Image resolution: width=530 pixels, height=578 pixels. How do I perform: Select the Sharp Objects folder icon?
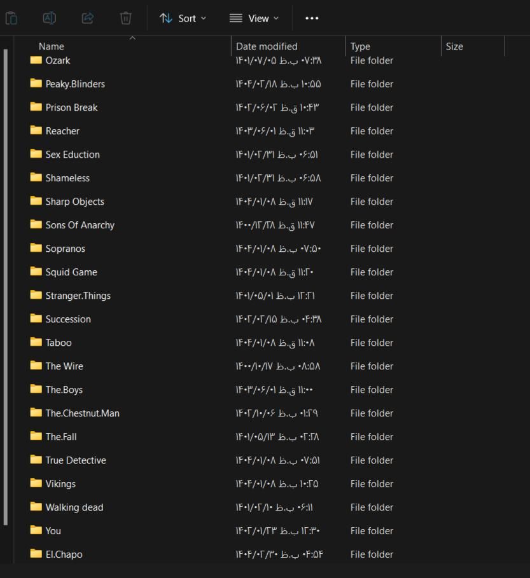[36, 201]
